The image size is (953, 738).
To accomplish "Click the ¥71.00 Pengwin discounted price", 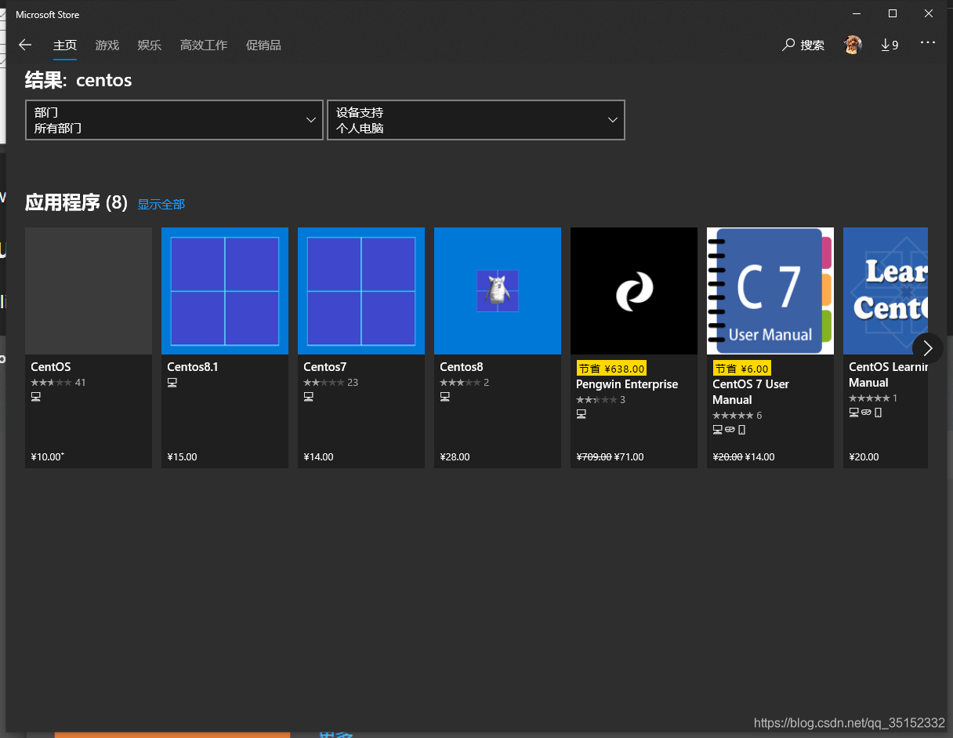I will 629,456.
